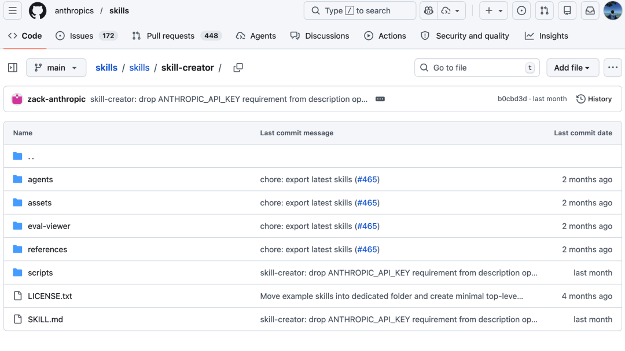Switch to the Agents tab
625x351 pixels.
click(x=256, y=36)
